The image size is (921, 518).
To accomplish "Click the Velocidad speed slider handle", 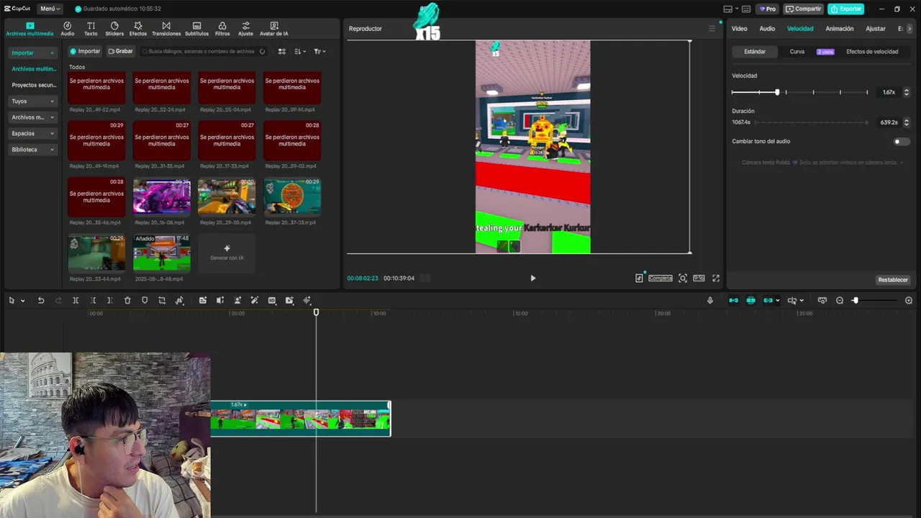I will pos(777,92).
